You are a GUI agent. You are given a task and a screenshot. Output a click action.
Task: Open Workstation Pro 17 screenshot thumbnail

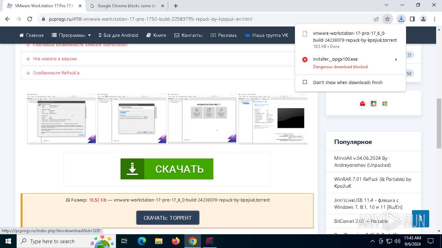(x=202, y=118)
